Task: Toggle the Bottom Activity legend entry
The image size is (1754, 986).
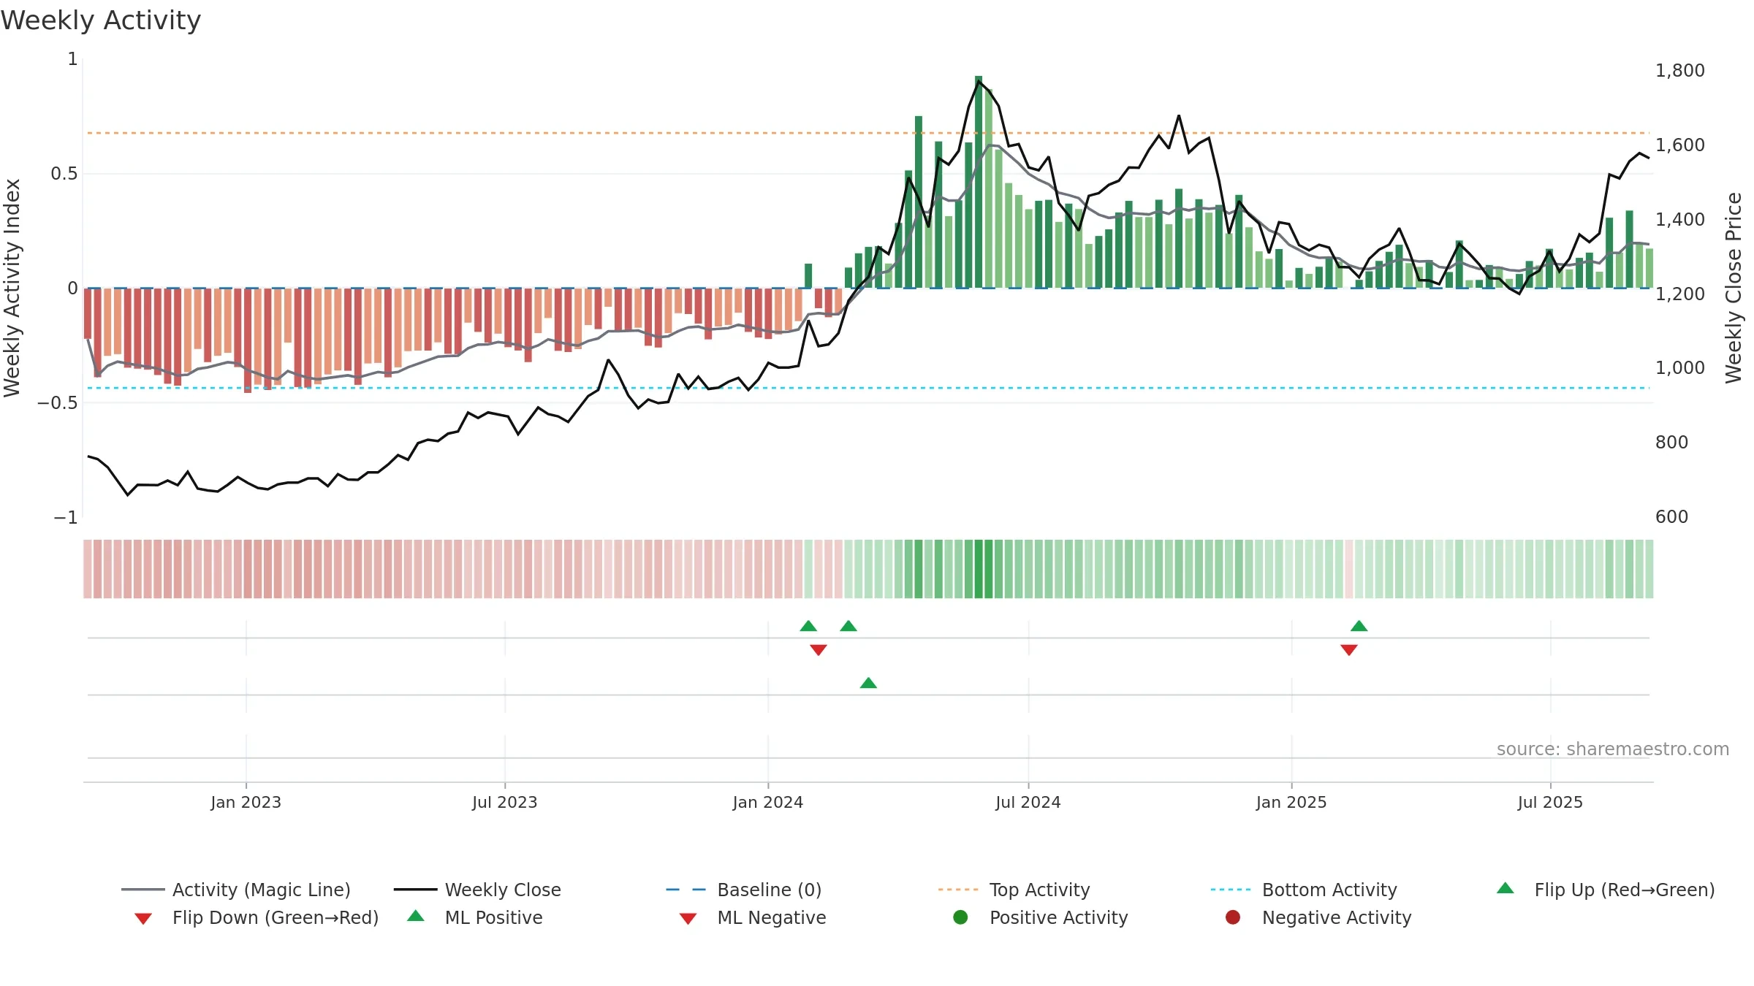Action: 1304,890
